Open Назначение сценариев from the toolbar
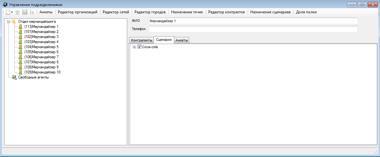380x157 pixels. [270, 12]
